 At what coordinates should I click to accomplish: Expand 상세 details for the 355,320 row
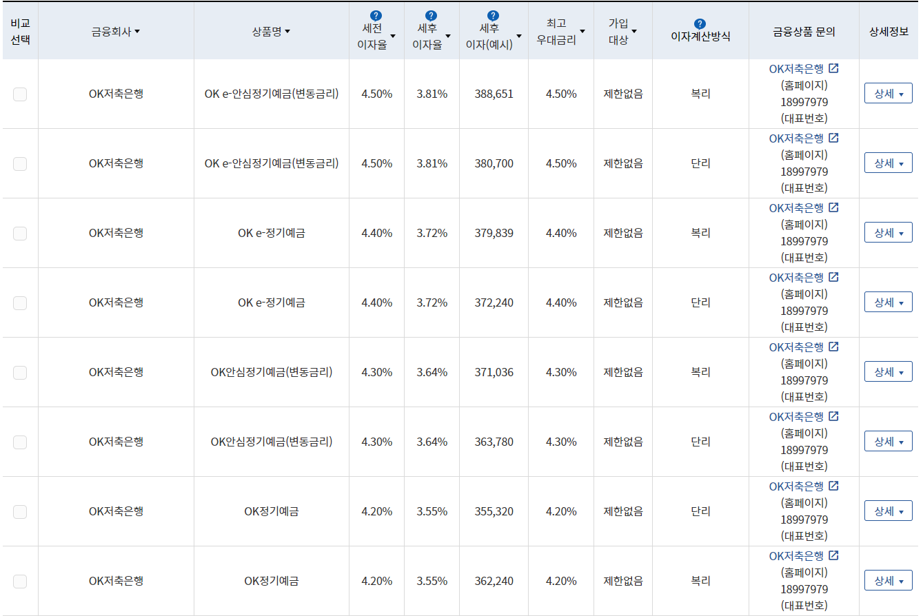coord(888,511)
